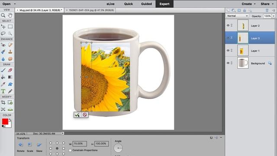Enable Constrain Proportions checkbox
Image resolution: width=277 pixels, height=156 pixels.
coord(70,150)
